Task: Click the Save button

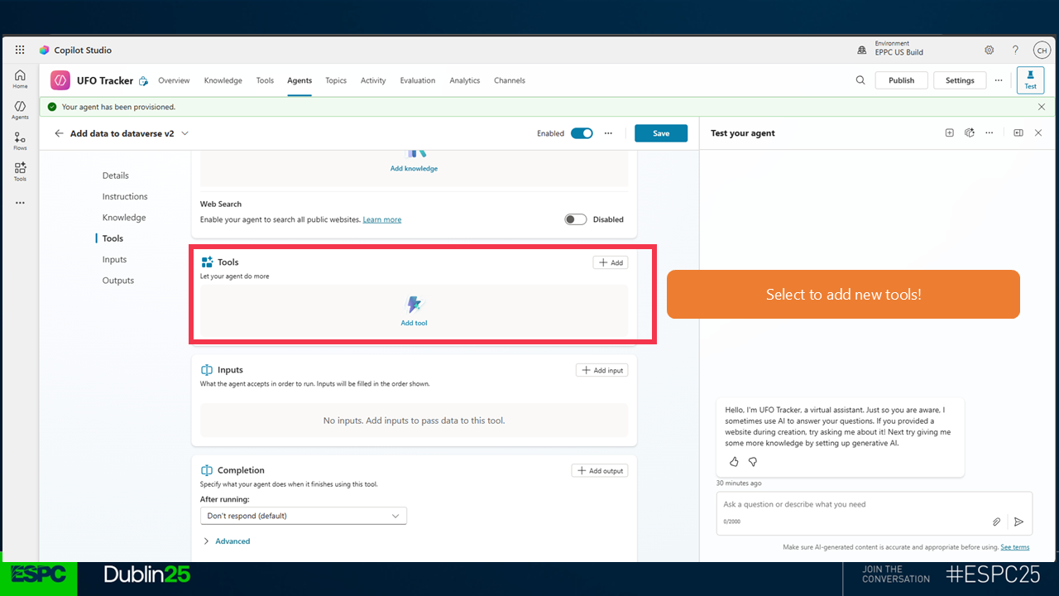Action: 660,133
